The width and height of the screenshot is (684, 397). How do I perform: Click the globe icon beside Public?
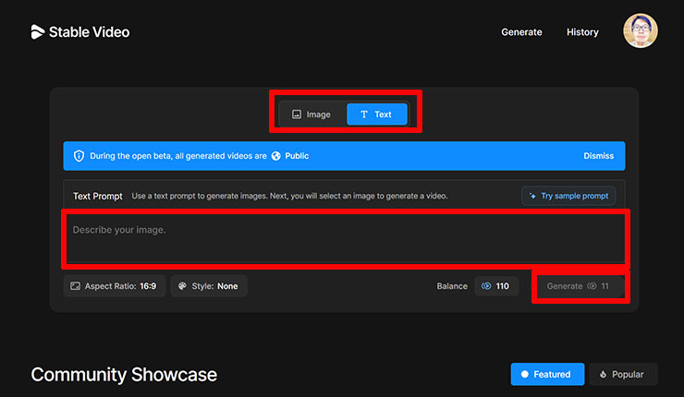[275, 156]
